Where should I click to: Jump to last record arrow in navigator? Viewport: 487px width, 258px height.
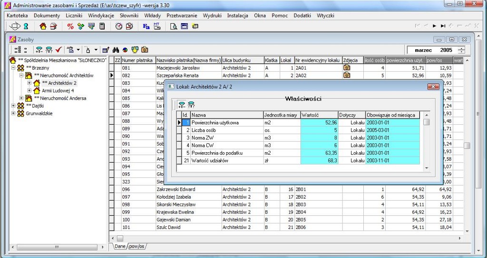pos(443,26)
